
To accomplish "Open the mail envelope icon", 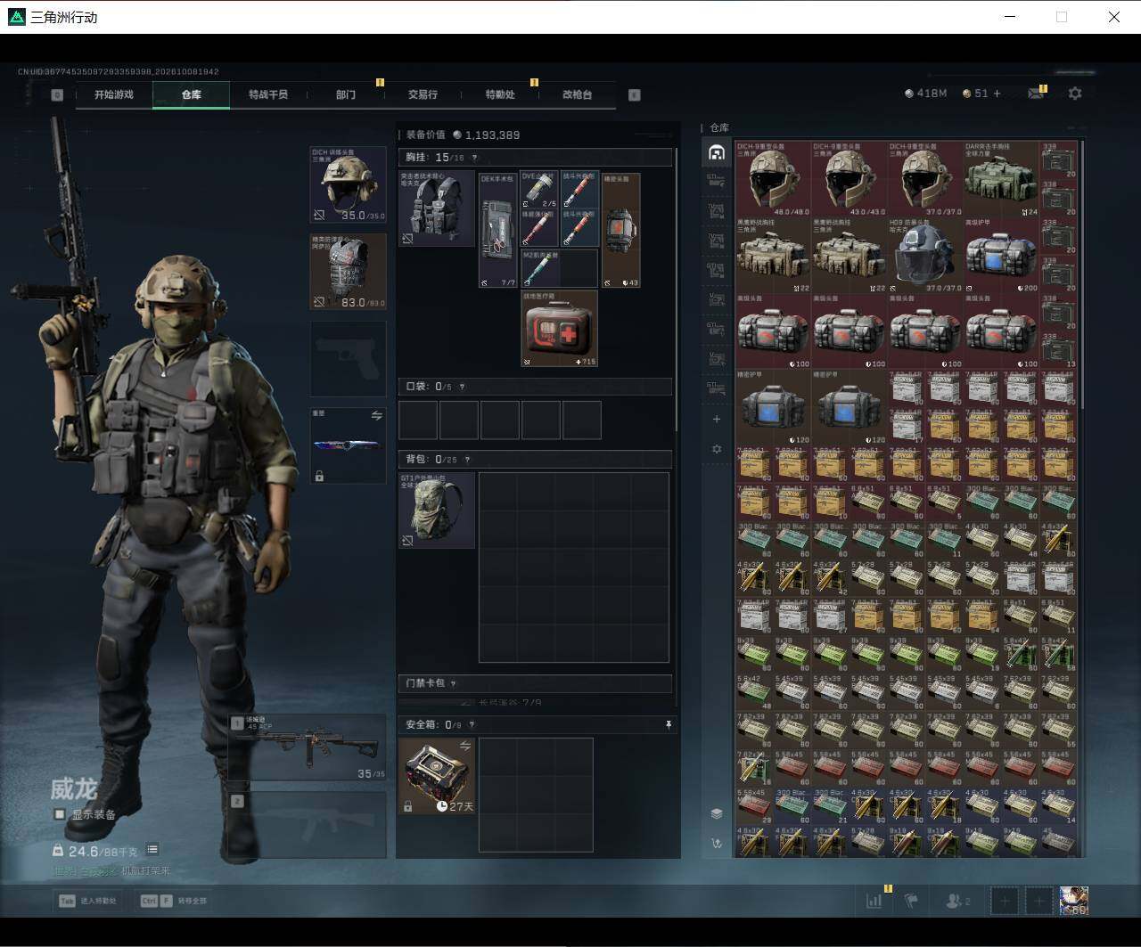I will pyautogui.click(x=1036, y=94).
